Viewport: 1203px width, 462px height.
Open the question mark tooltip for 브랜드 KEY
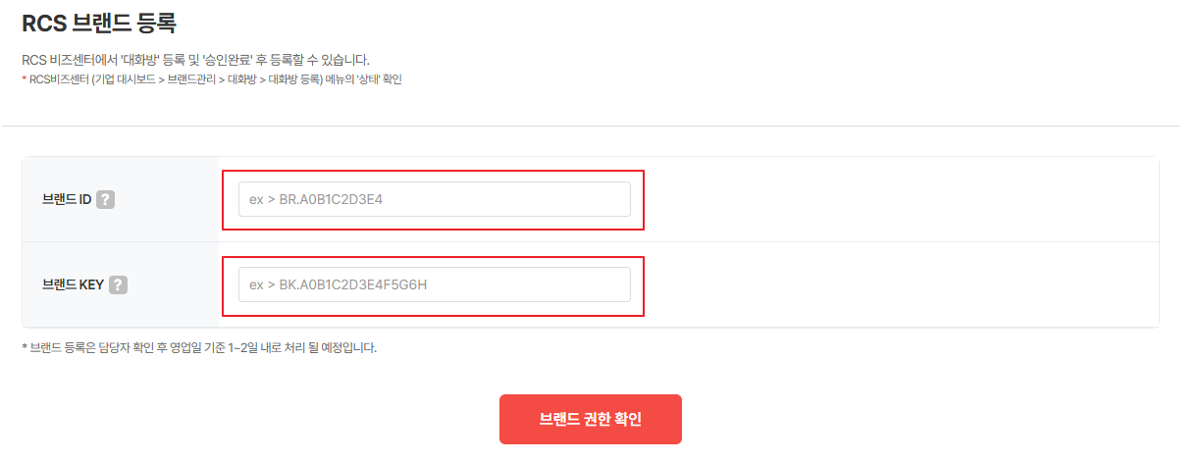pyautogui.click(x=119, y=285)
